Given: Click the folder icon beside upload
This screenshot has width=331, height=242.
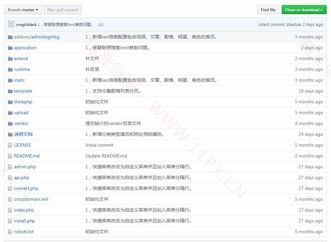Looking at the screenshot, I should (10, 113).
